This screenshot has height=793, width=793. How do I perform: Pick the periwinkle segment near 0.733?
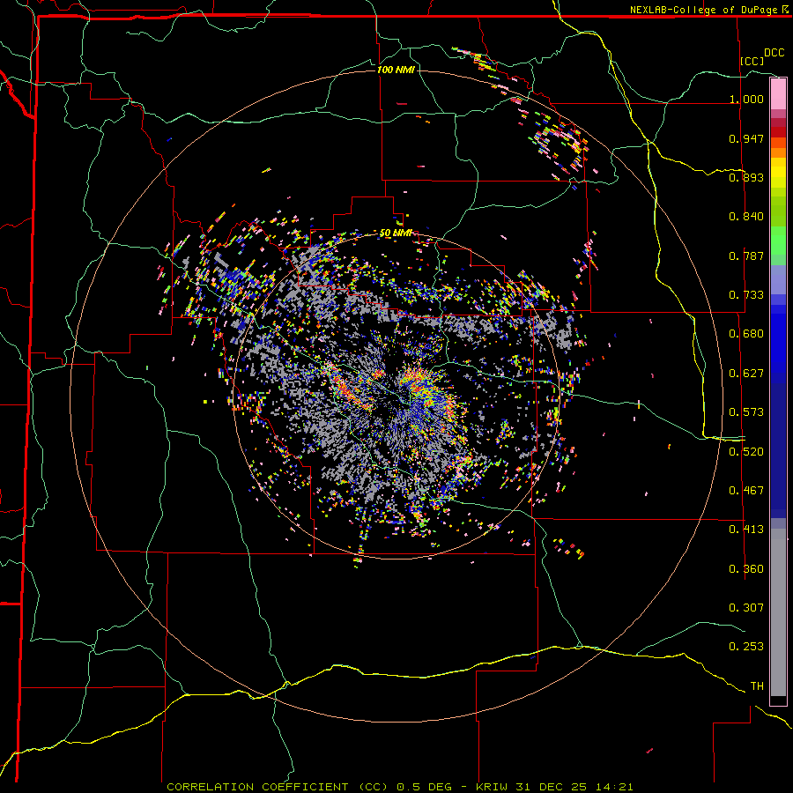coord(778,279)
